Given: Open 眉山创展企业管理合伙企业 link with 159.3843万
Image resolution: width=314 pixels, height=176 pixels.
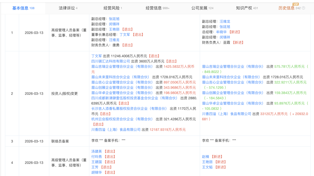Looking at the screenshot, I should click(233, 93).
